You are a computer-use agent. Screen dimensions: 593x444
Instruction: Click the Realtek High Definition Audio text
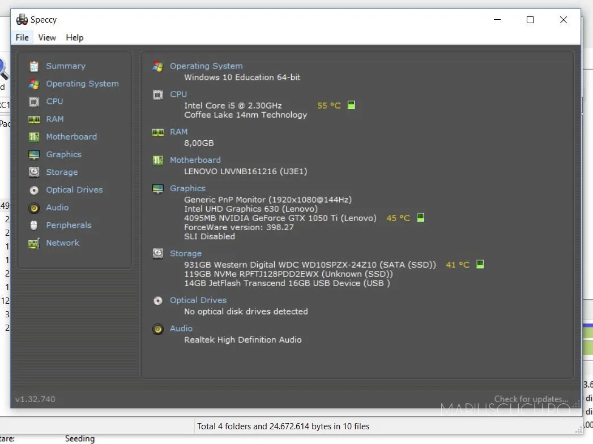point(243,340)
